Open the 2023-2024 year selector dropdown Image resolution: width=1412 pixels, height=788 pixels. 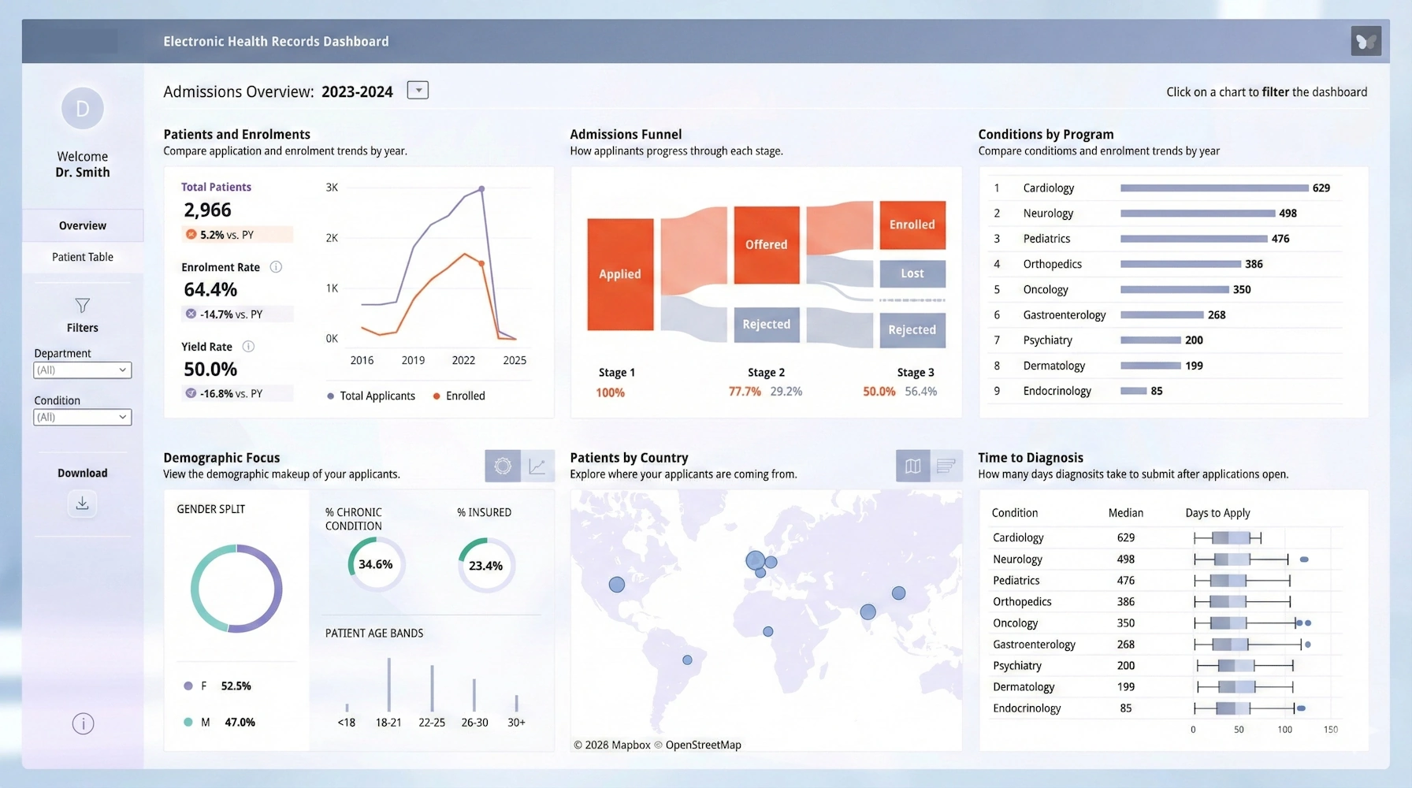tap(417, 90)
